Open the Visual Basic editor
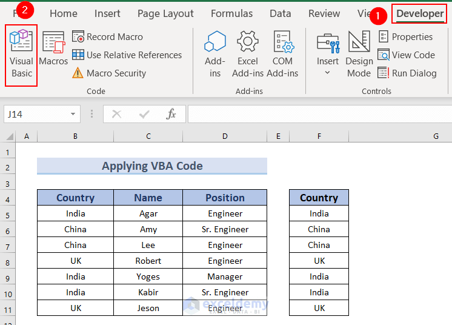452x325 pixels. pyautogui.click(x=21, y=55)
